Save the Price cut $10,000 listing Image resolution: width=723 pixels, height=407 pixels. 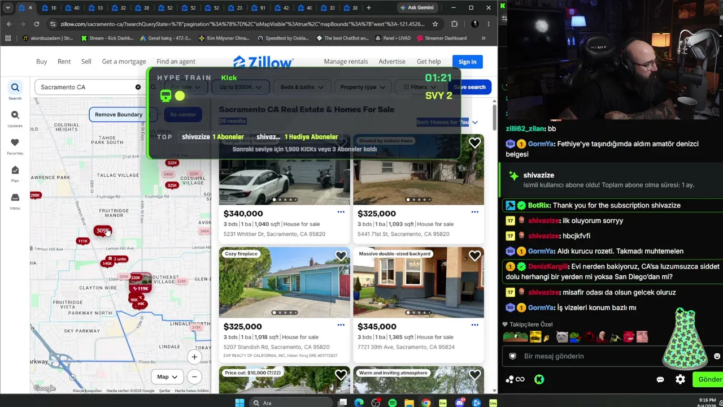[x=341, y=375]
